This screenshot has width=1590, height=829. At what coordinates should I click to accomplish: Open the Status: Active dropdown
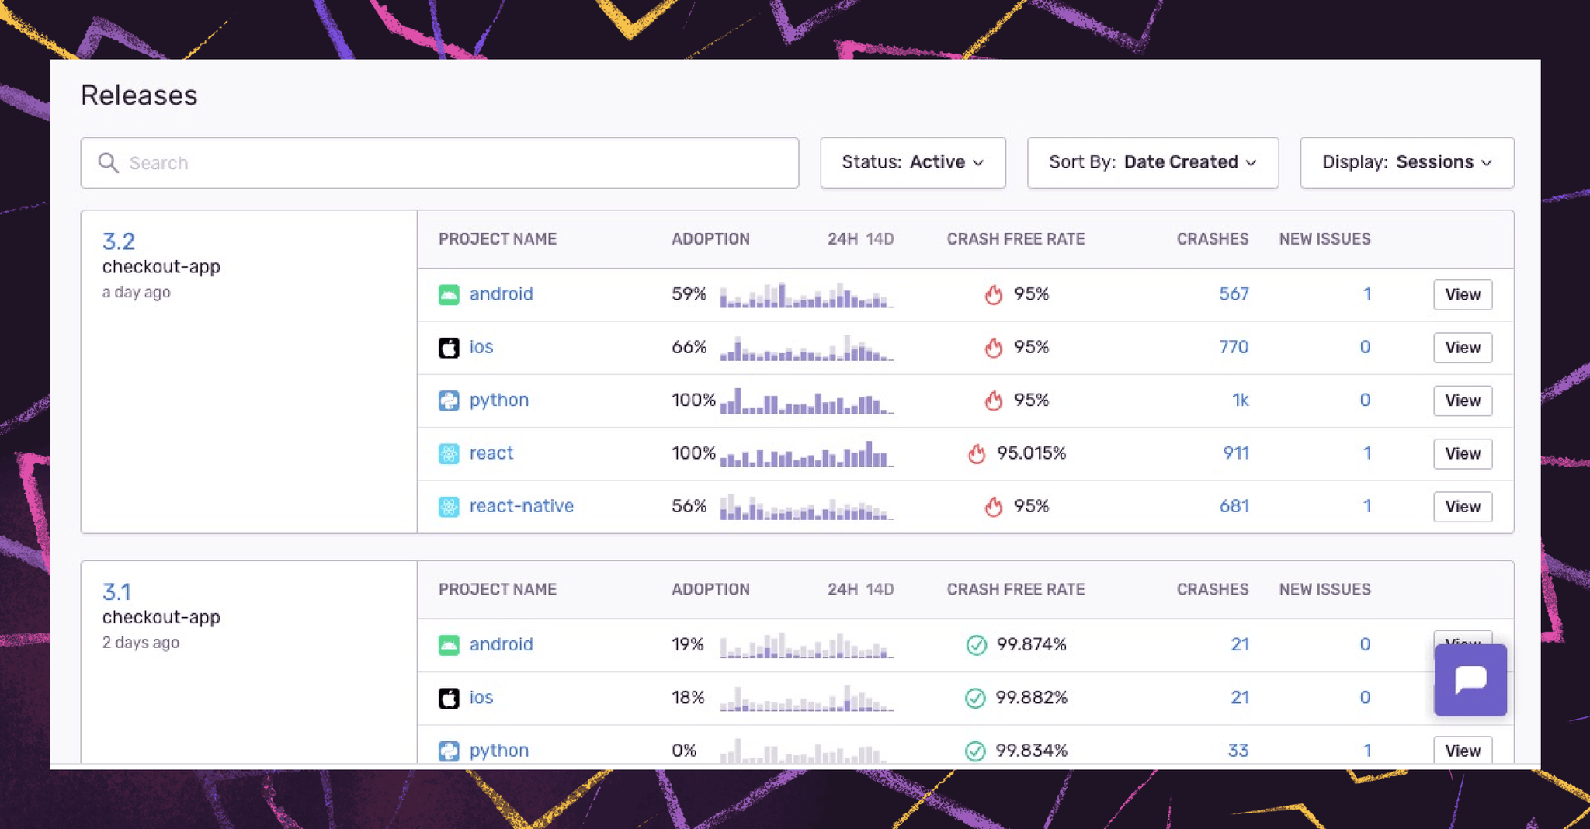[x=912, y=163]
